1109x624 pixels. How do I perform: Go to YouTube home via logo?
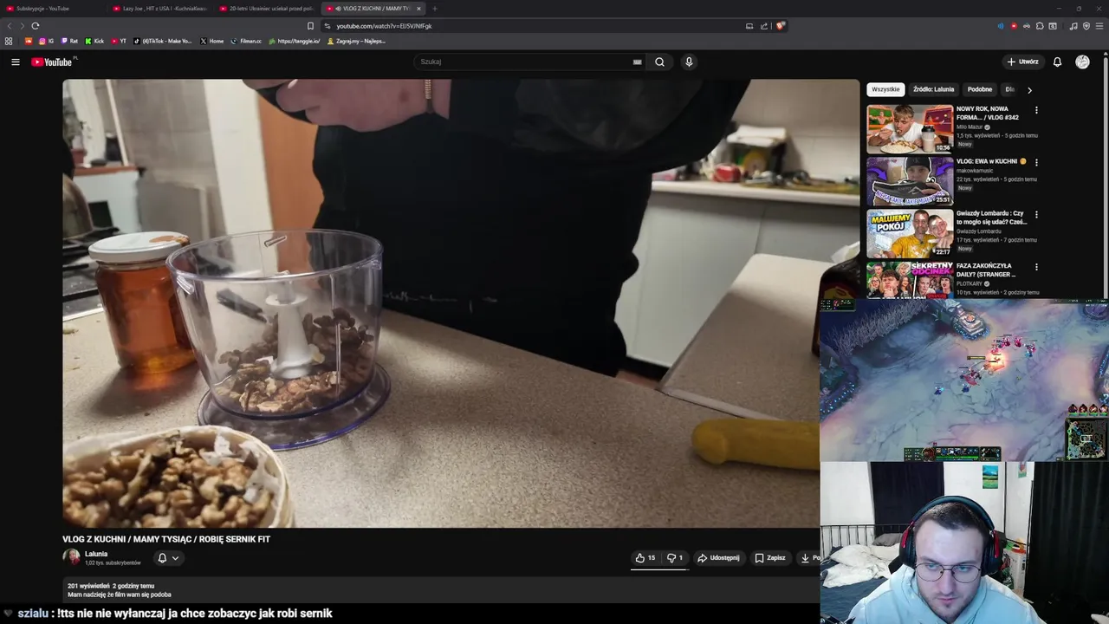(54, 62)
